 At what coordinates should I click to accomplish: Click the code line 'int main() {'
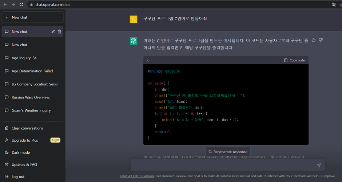[x=158, y=84]
